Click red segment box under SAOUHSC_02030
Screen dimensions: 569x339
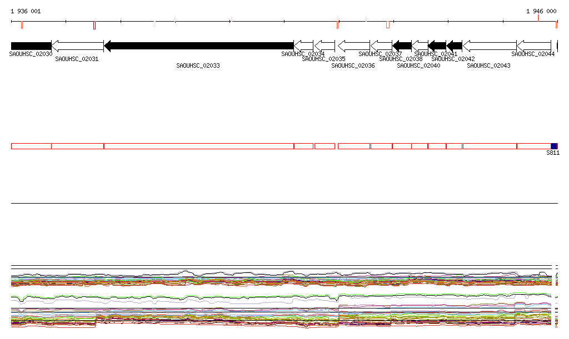[x=31, y=146]
